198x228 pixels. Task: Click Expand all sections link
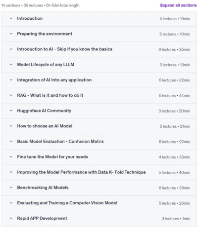click(178, 5)
